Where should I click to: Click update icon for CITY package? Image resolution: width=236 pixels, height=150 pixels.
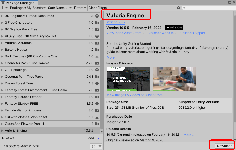(97, 70)
